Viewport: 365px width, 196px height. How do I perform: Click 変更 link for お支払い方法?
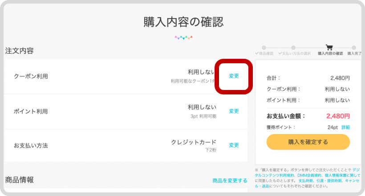(x=234, y=145)
